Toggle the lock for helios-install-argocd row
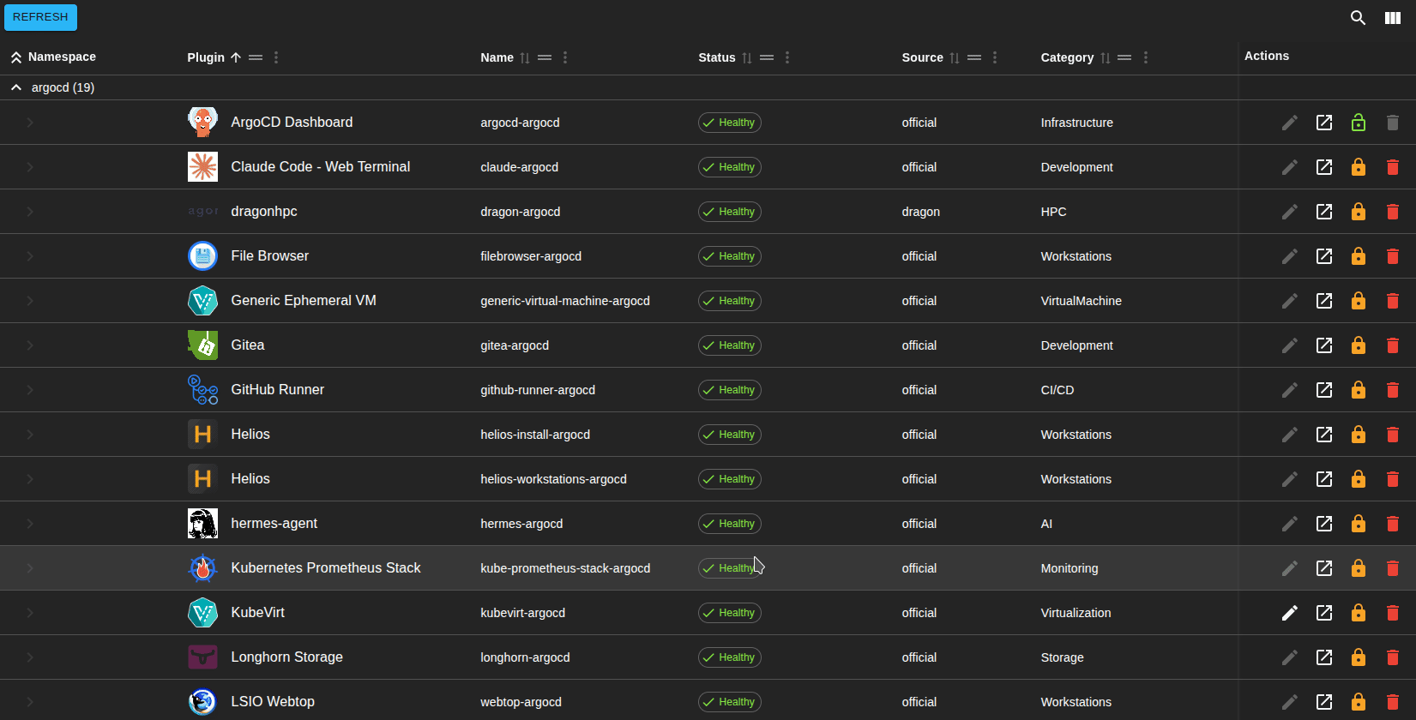This screenshot has width=1416, height=720. pos(1359,435)
